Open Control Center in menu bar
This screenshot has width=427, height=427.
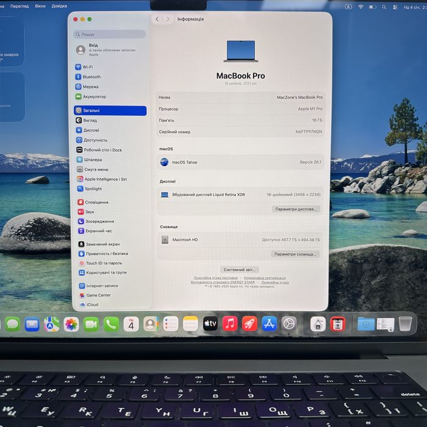pos(395,7)
